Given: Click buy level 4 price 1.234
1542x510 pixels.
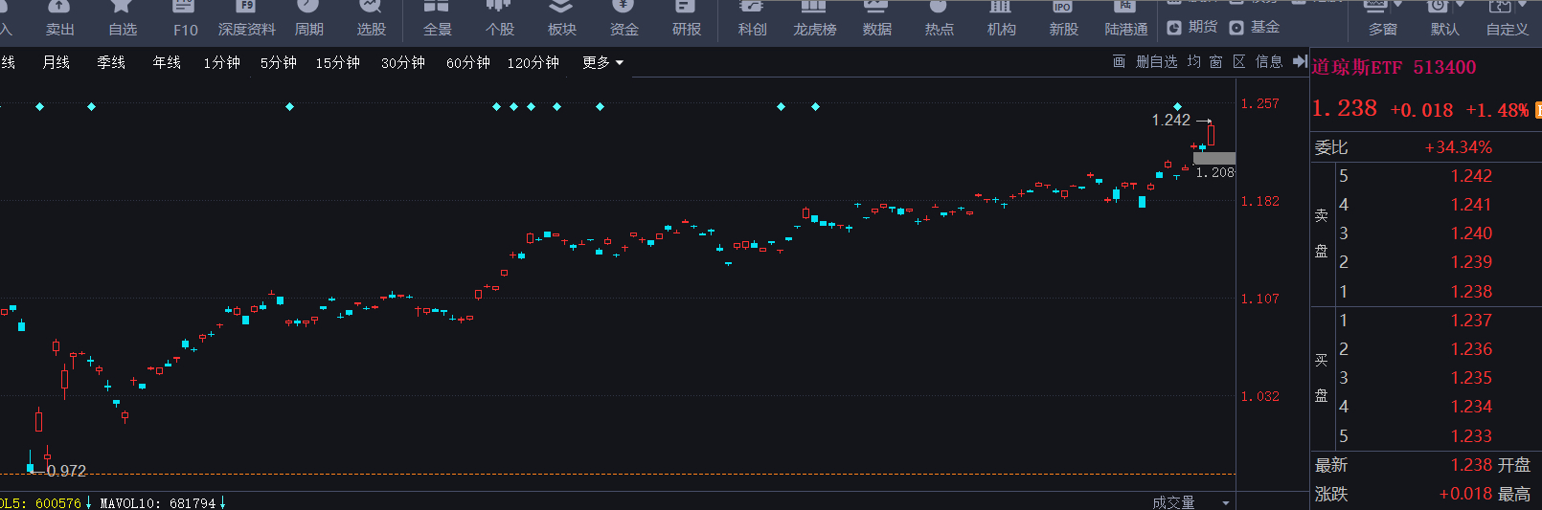Looking at the screenshot, I should coord(1471,407).
